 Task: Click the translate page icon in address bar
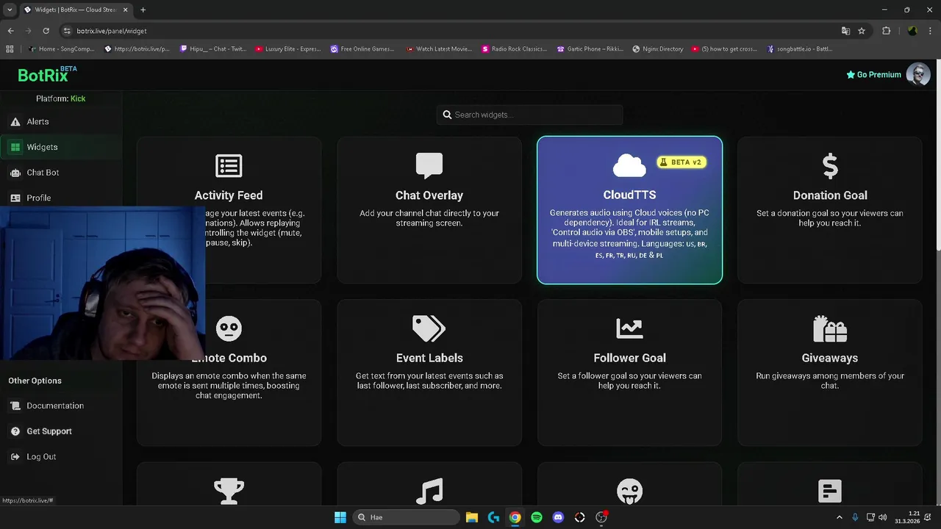pyautogui.click(x=845, y=31)
